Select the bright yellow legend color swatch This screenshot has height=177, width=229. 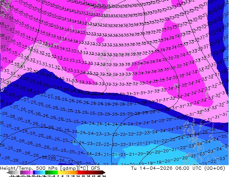click(59, 172)
